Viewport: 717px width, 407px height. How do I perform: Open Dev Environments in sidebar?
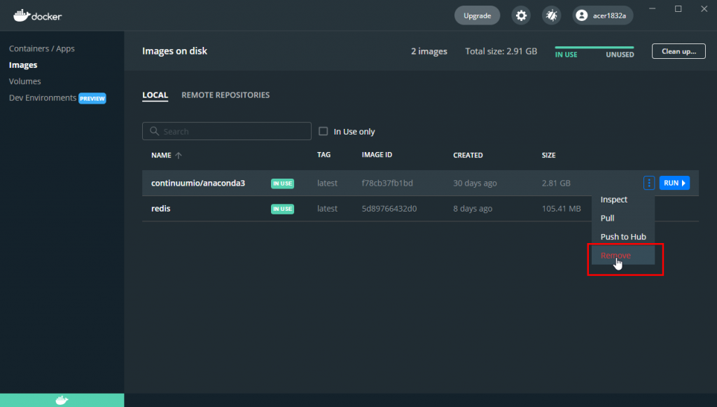coord(43,98)
